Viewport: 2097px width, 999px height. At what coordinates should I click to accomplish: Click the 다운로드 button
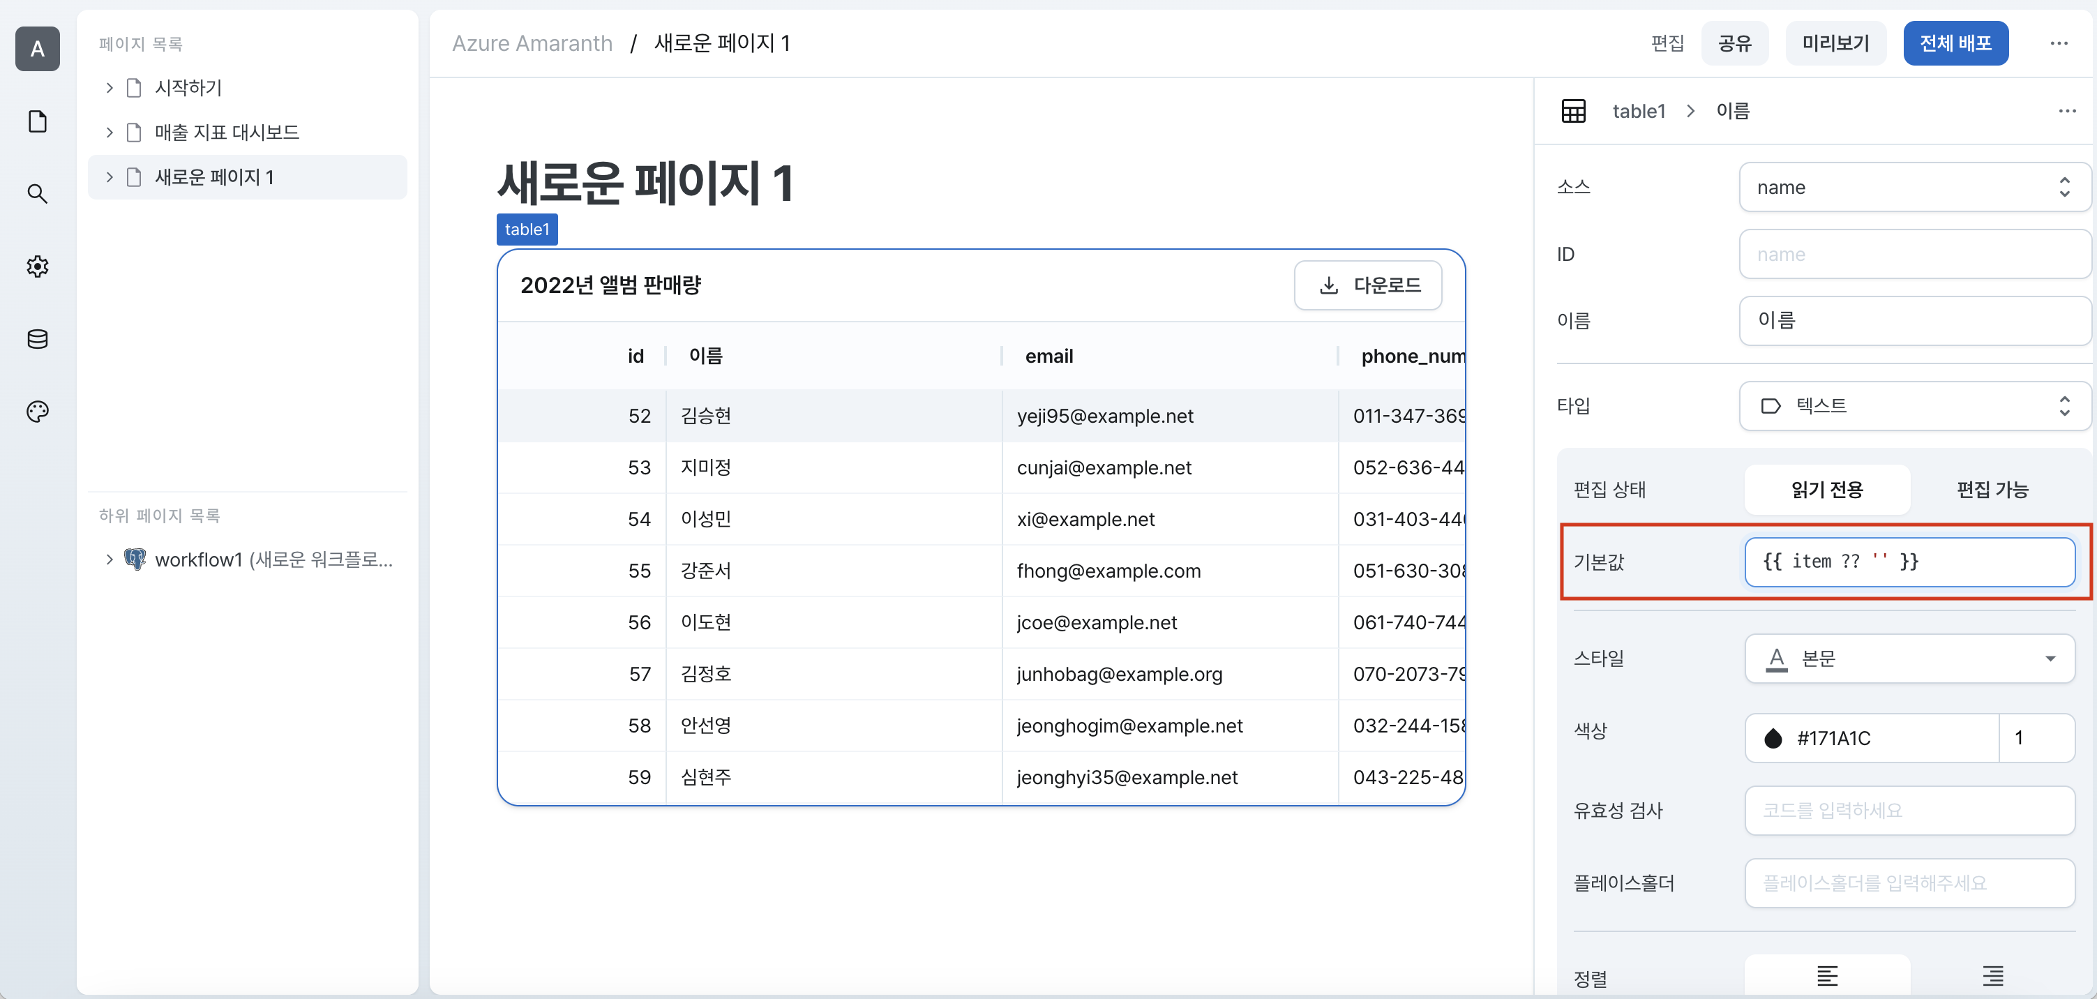(1367, 285)
